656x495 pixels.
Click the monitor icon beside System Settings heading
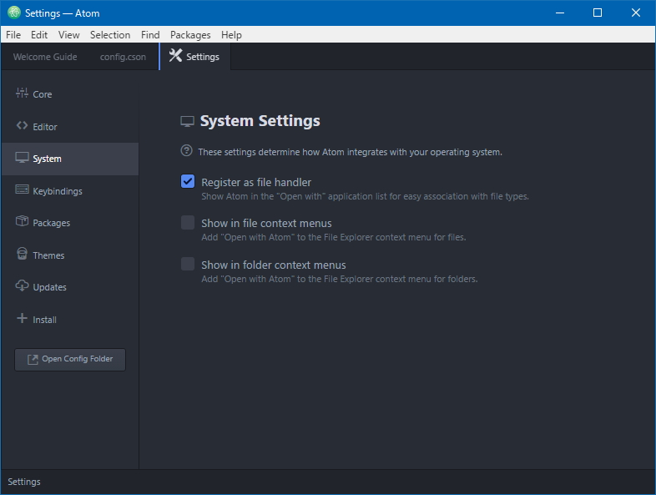[187, 122]
